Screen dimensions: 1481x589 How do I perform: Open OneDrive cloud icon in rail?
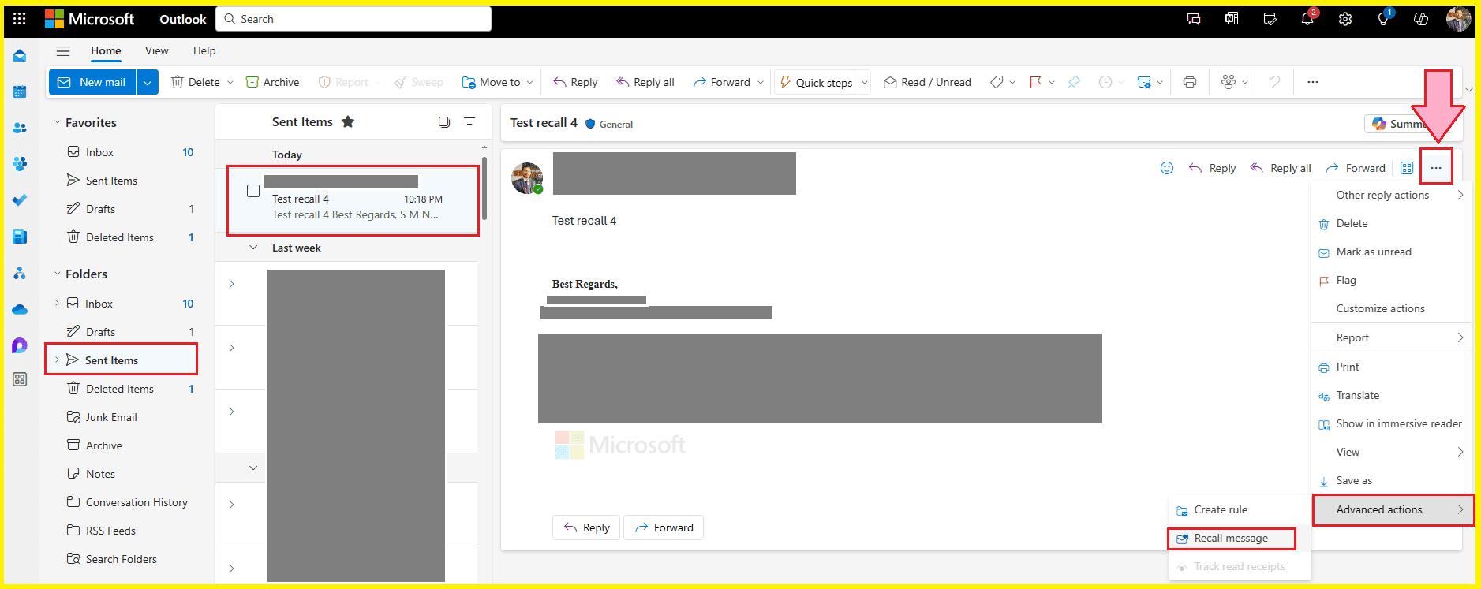(x=20, y=309)
